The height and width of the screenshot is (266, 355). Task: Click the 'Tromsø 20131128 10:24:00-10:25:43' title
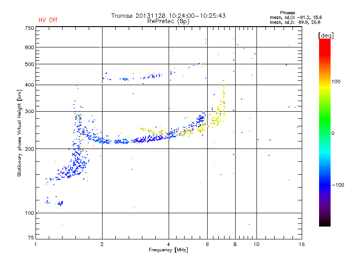[168, 16]
